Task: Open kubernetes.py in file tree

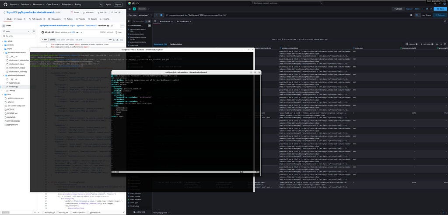Action: pos(14,83)
